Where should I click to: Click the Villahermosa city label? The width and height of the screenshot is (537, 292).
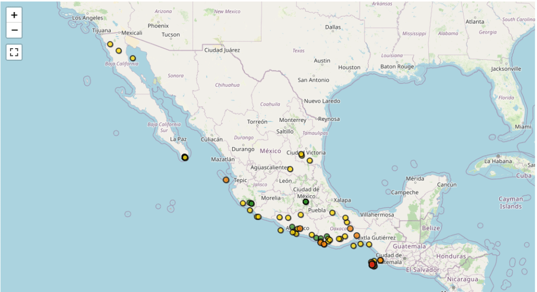point(377,215)
